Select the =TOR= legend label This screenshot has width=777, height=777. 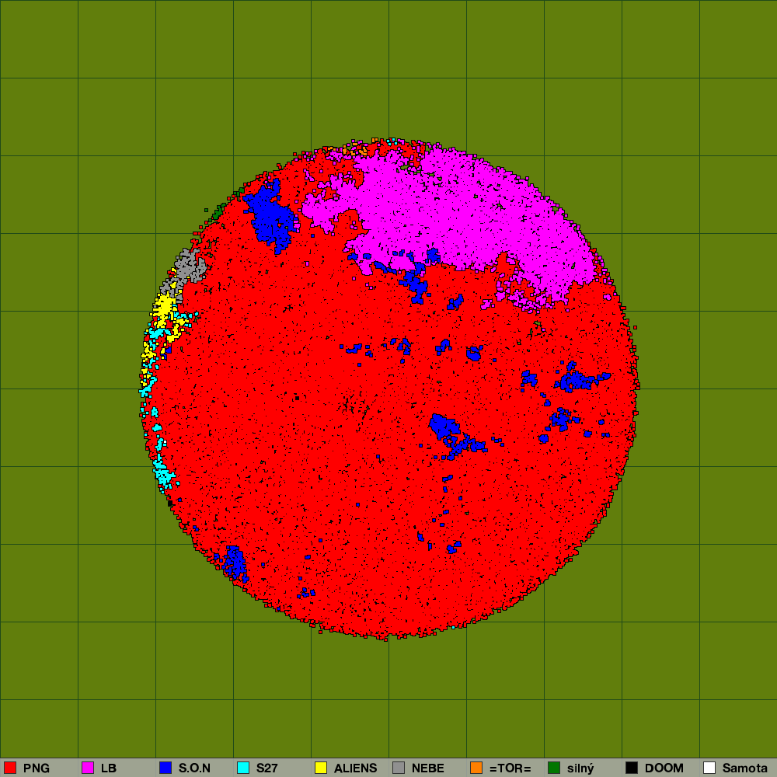point(510,768)
